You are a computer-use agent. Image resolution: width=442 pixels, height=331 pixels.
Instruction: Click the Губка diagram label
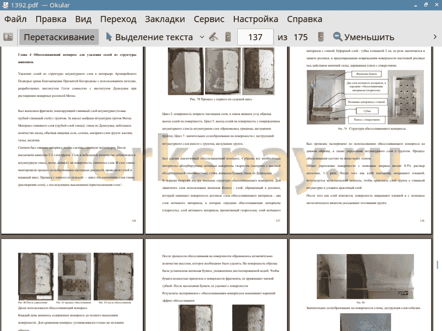[367, 111]
